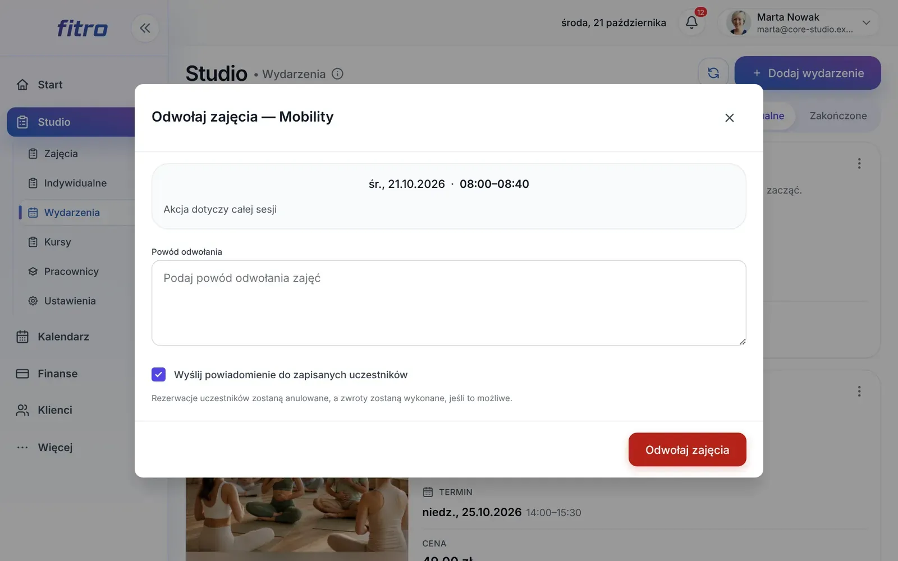Screen dimensions: 898x561
Task: Click the info icon beside Wydarzenia
Action: (x=337, y=74)
